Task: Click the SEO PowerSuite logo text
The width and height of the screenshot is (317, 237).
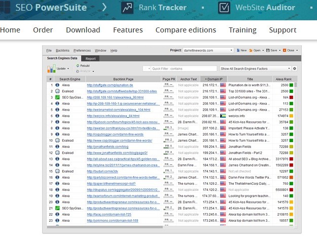Action: pyautogui.click(x=51, y=8)
